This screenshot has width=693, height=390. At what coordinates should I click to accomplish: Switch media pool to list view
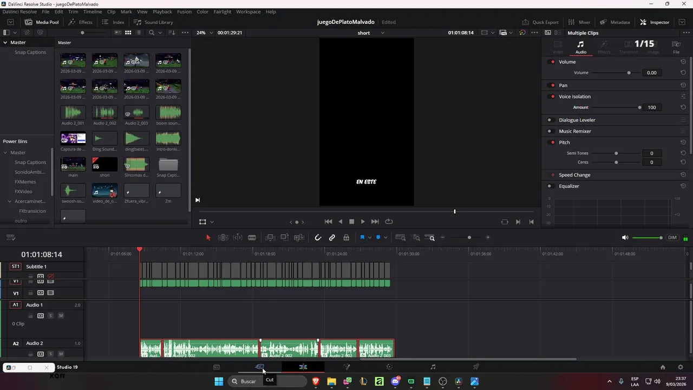(138, 32)
